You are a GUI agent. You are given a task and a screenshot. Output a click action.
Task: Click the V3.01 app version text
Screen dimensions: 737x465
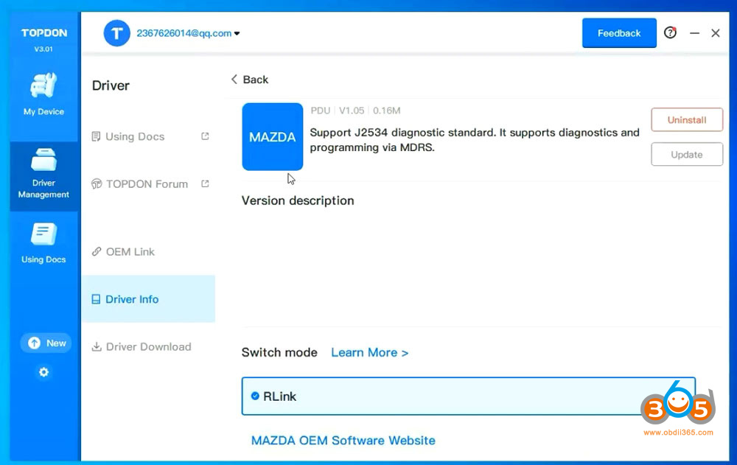coord(43,49)
